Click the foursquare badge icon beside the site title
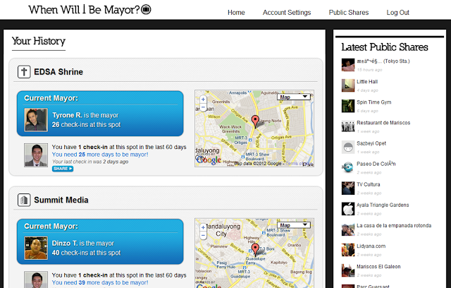 (146, 9)
